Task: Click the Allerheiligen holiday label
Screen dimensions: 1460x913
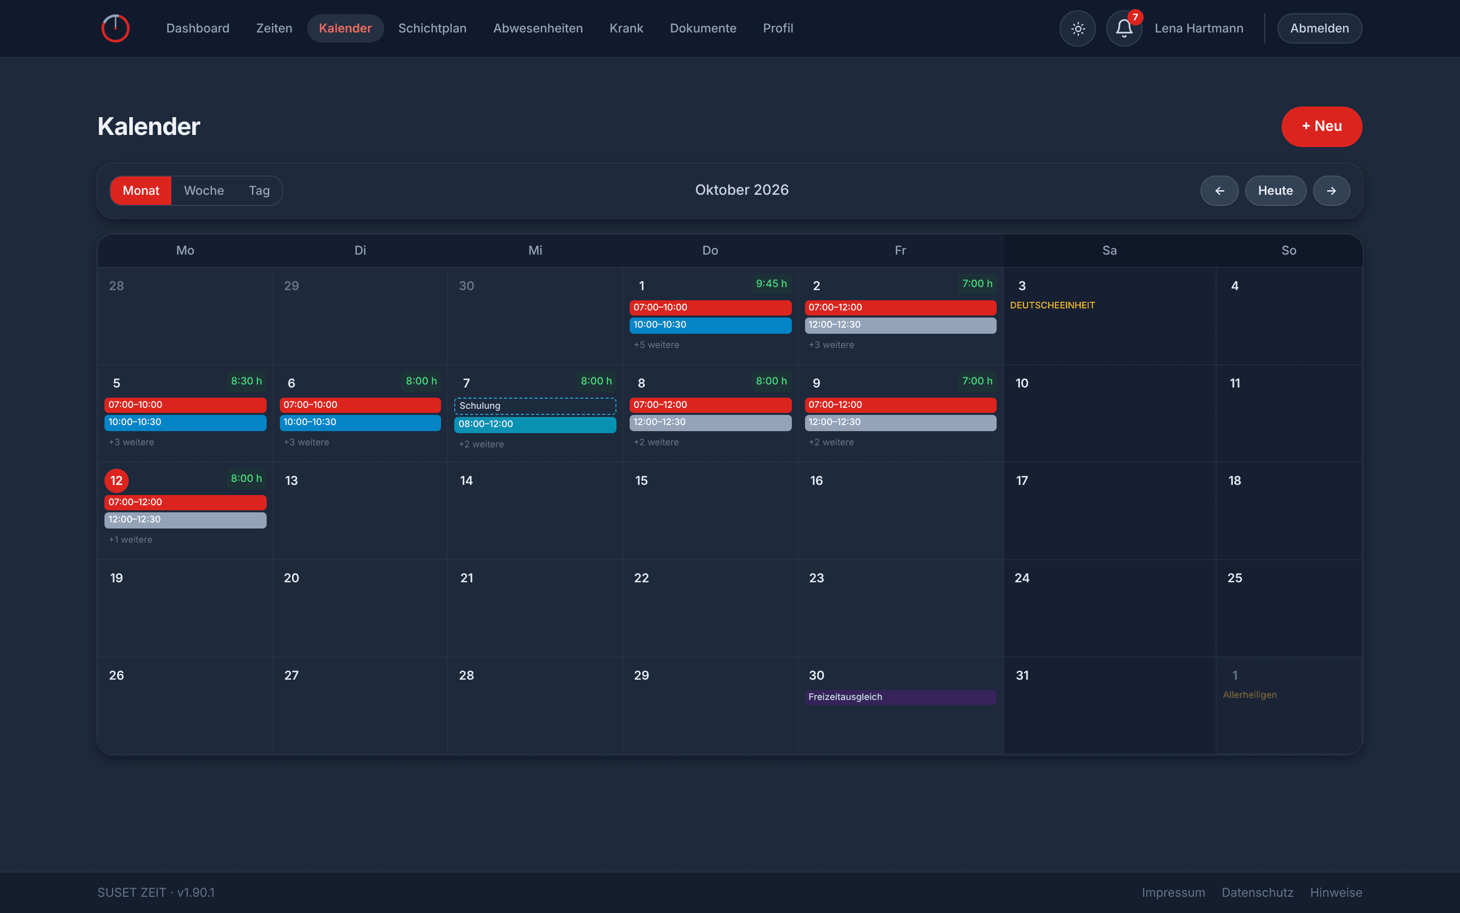Action: tap(1250, 695)
